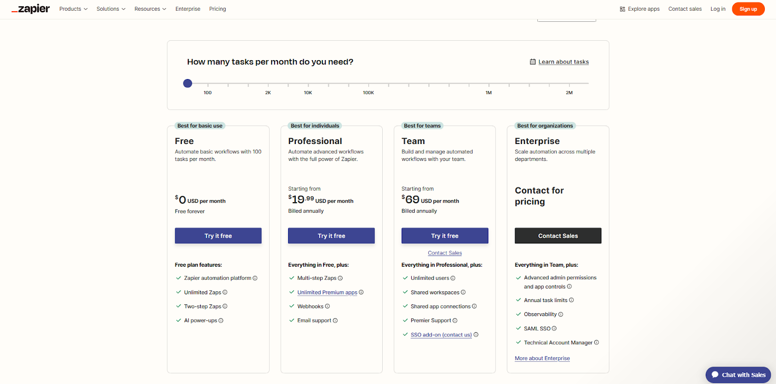Image resolution: width=776 pixels, height=384 pixels.
Task: Click the Best for basic use badge
Action: point(200,126)
